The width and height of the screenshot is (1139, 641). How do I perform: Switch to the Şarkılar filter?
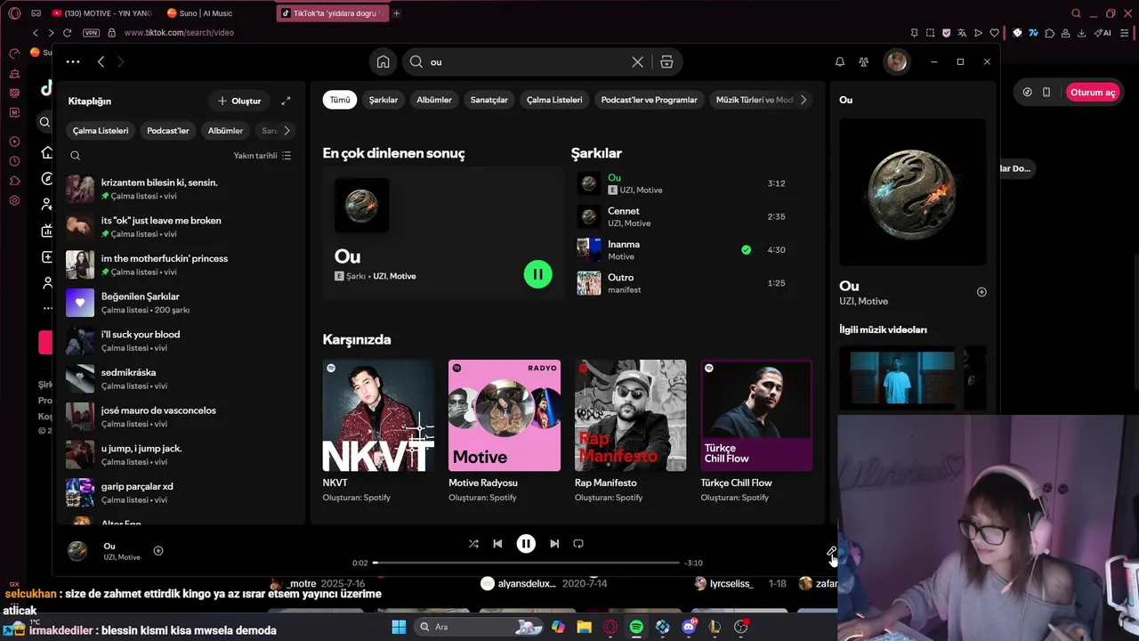click(x=384, y=100)
